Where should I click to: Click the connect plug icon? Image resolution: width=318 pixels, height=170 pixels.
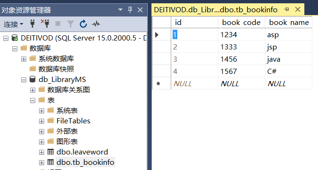32,24
